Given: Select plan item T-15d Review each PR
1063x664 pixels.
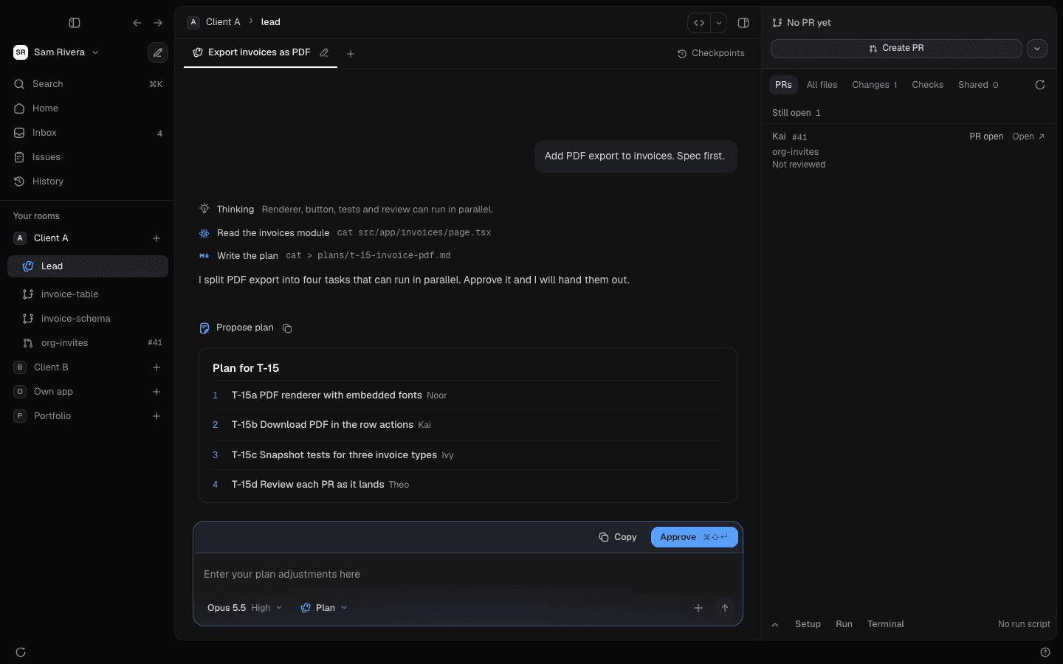Looking at the screenshot, I should (x=468, y=485).
